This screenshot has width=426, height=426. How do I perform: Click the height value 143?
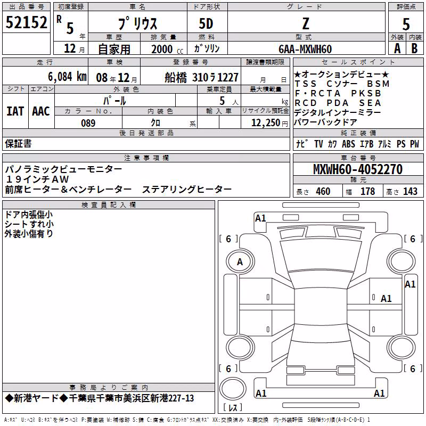coord(410,191)
